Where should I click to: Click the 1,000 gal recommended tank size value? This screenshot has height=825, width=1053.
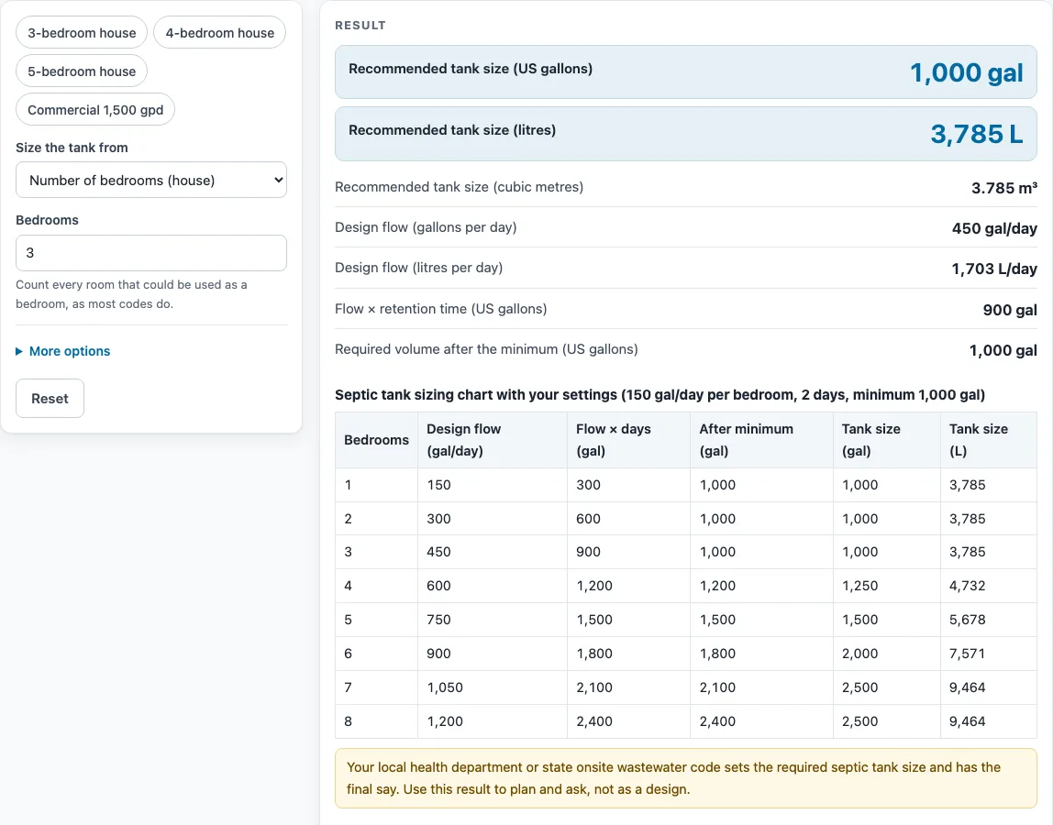pyautogui.click(x=967, y=72)
